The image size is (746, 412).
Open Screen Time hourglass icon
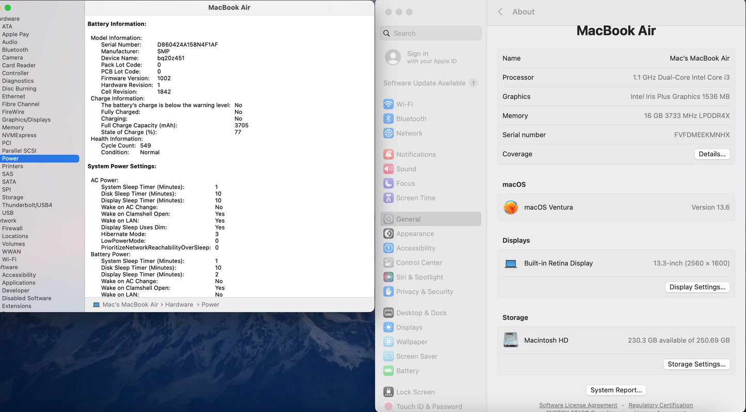(x=388, y=198)
